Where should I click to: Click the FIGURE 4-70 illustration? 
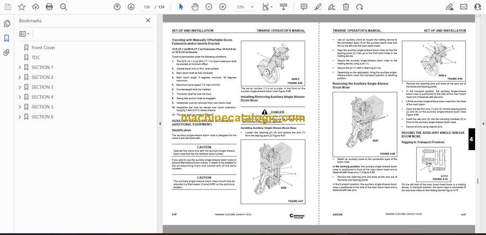(434, 164)
